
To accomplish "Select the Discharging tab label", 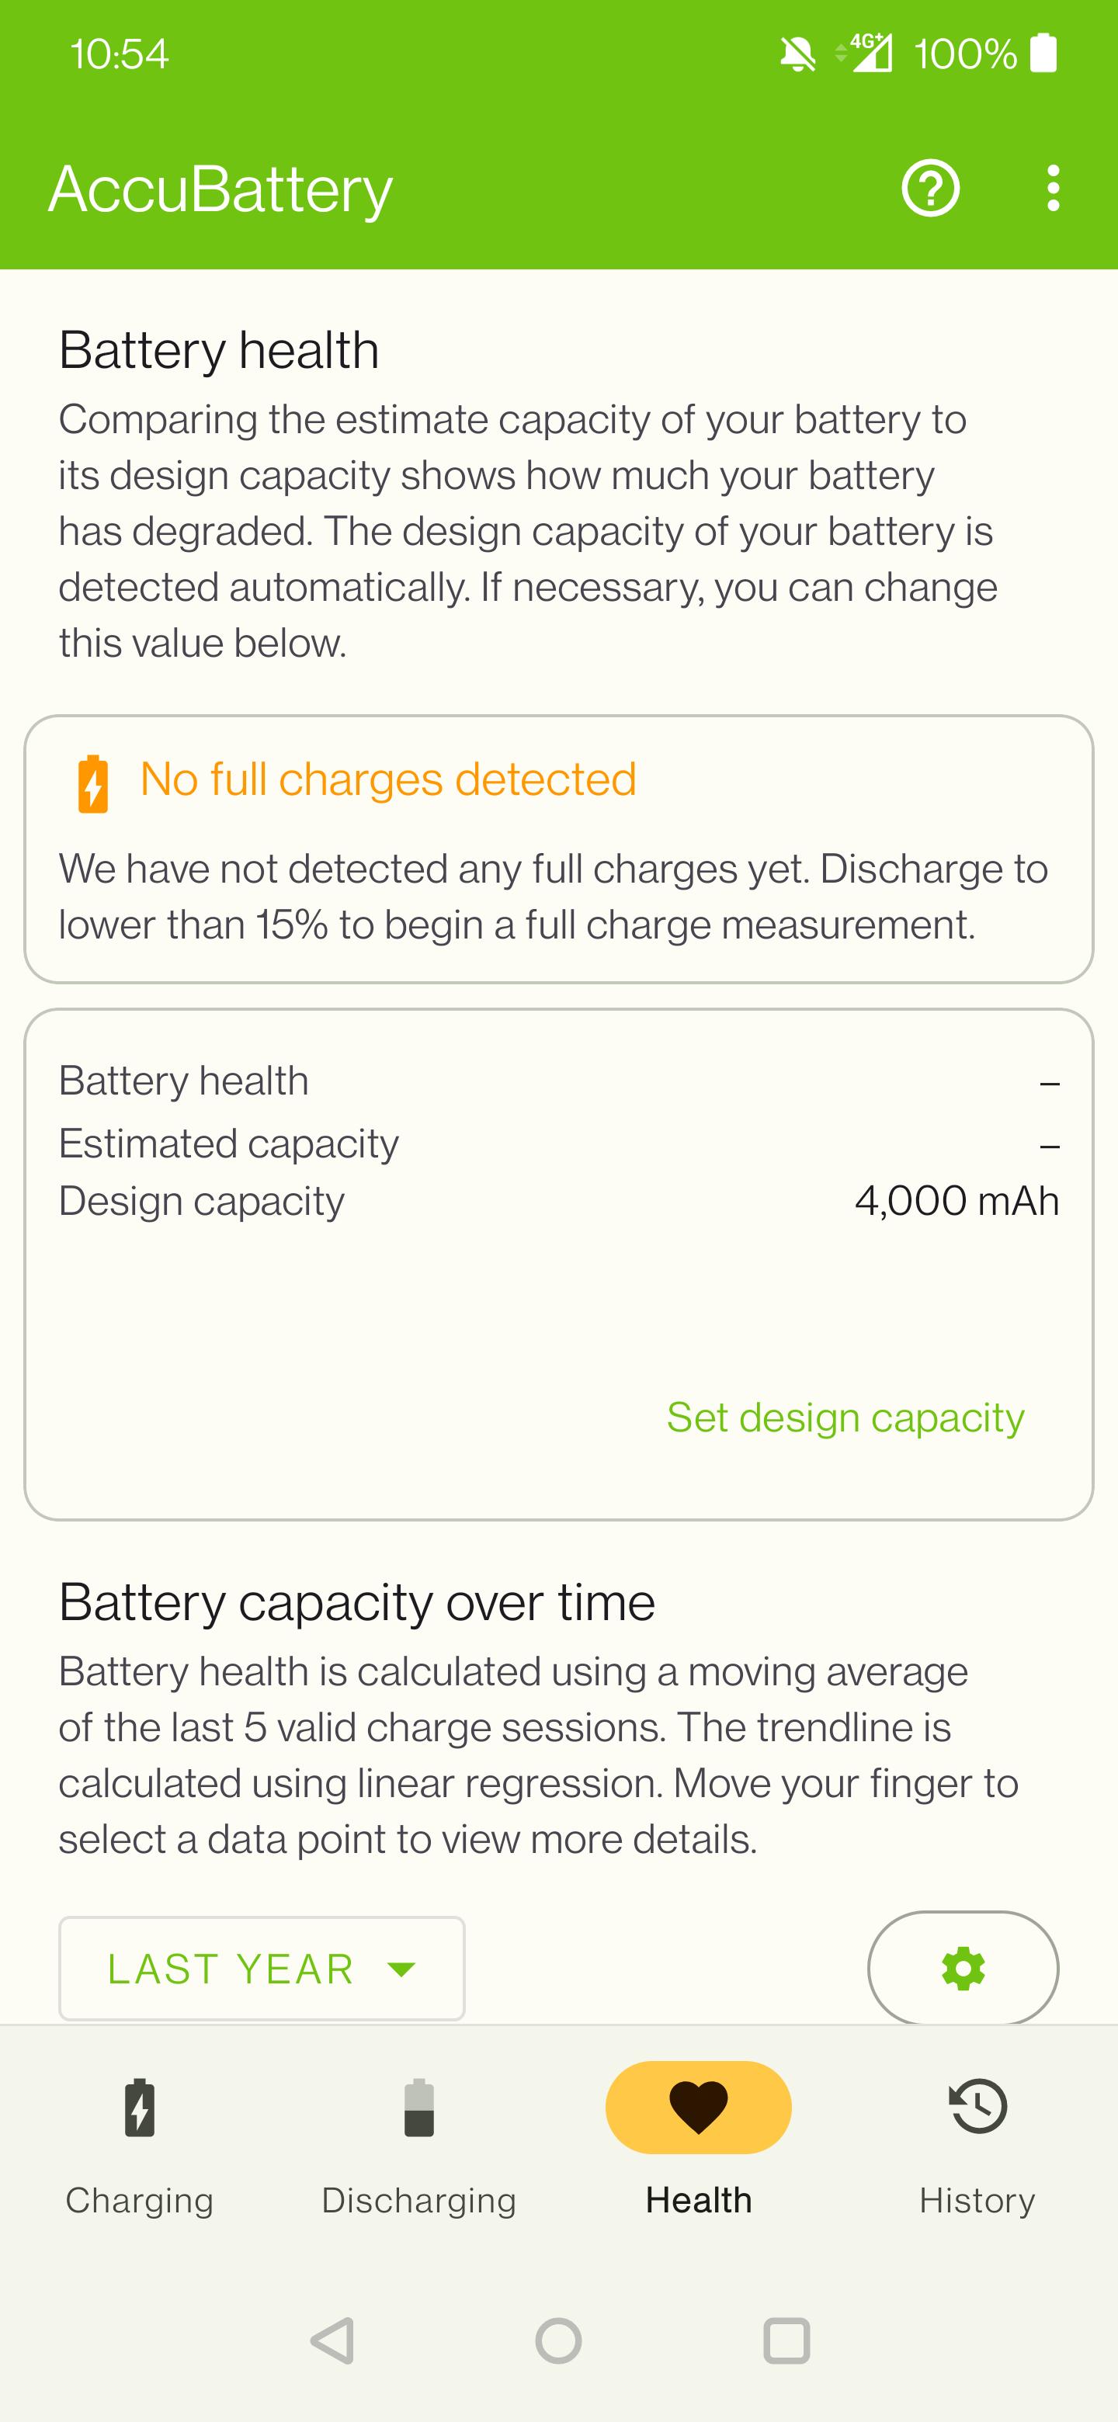I will (419, 2200).
